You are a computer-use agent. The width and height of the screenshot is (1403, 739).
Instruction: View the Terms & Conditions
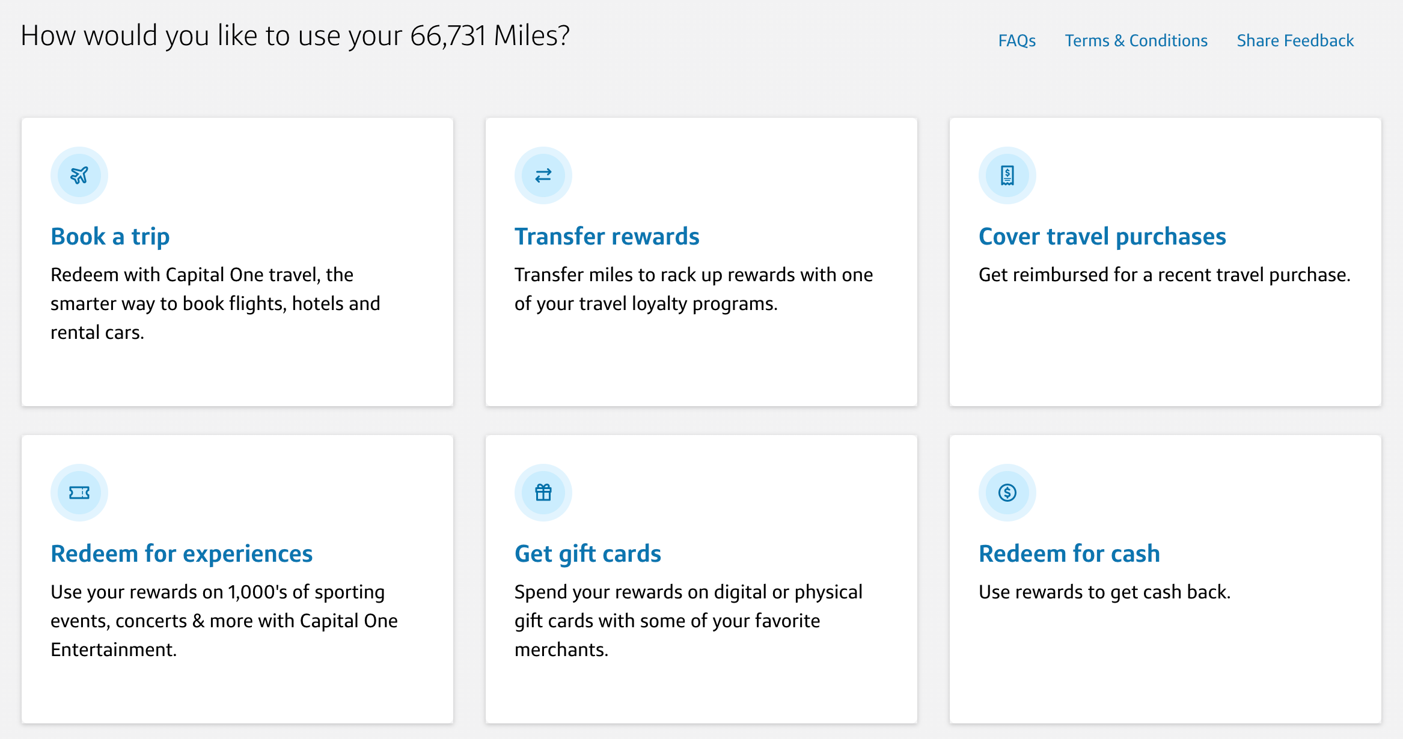tap(1136, 40)
